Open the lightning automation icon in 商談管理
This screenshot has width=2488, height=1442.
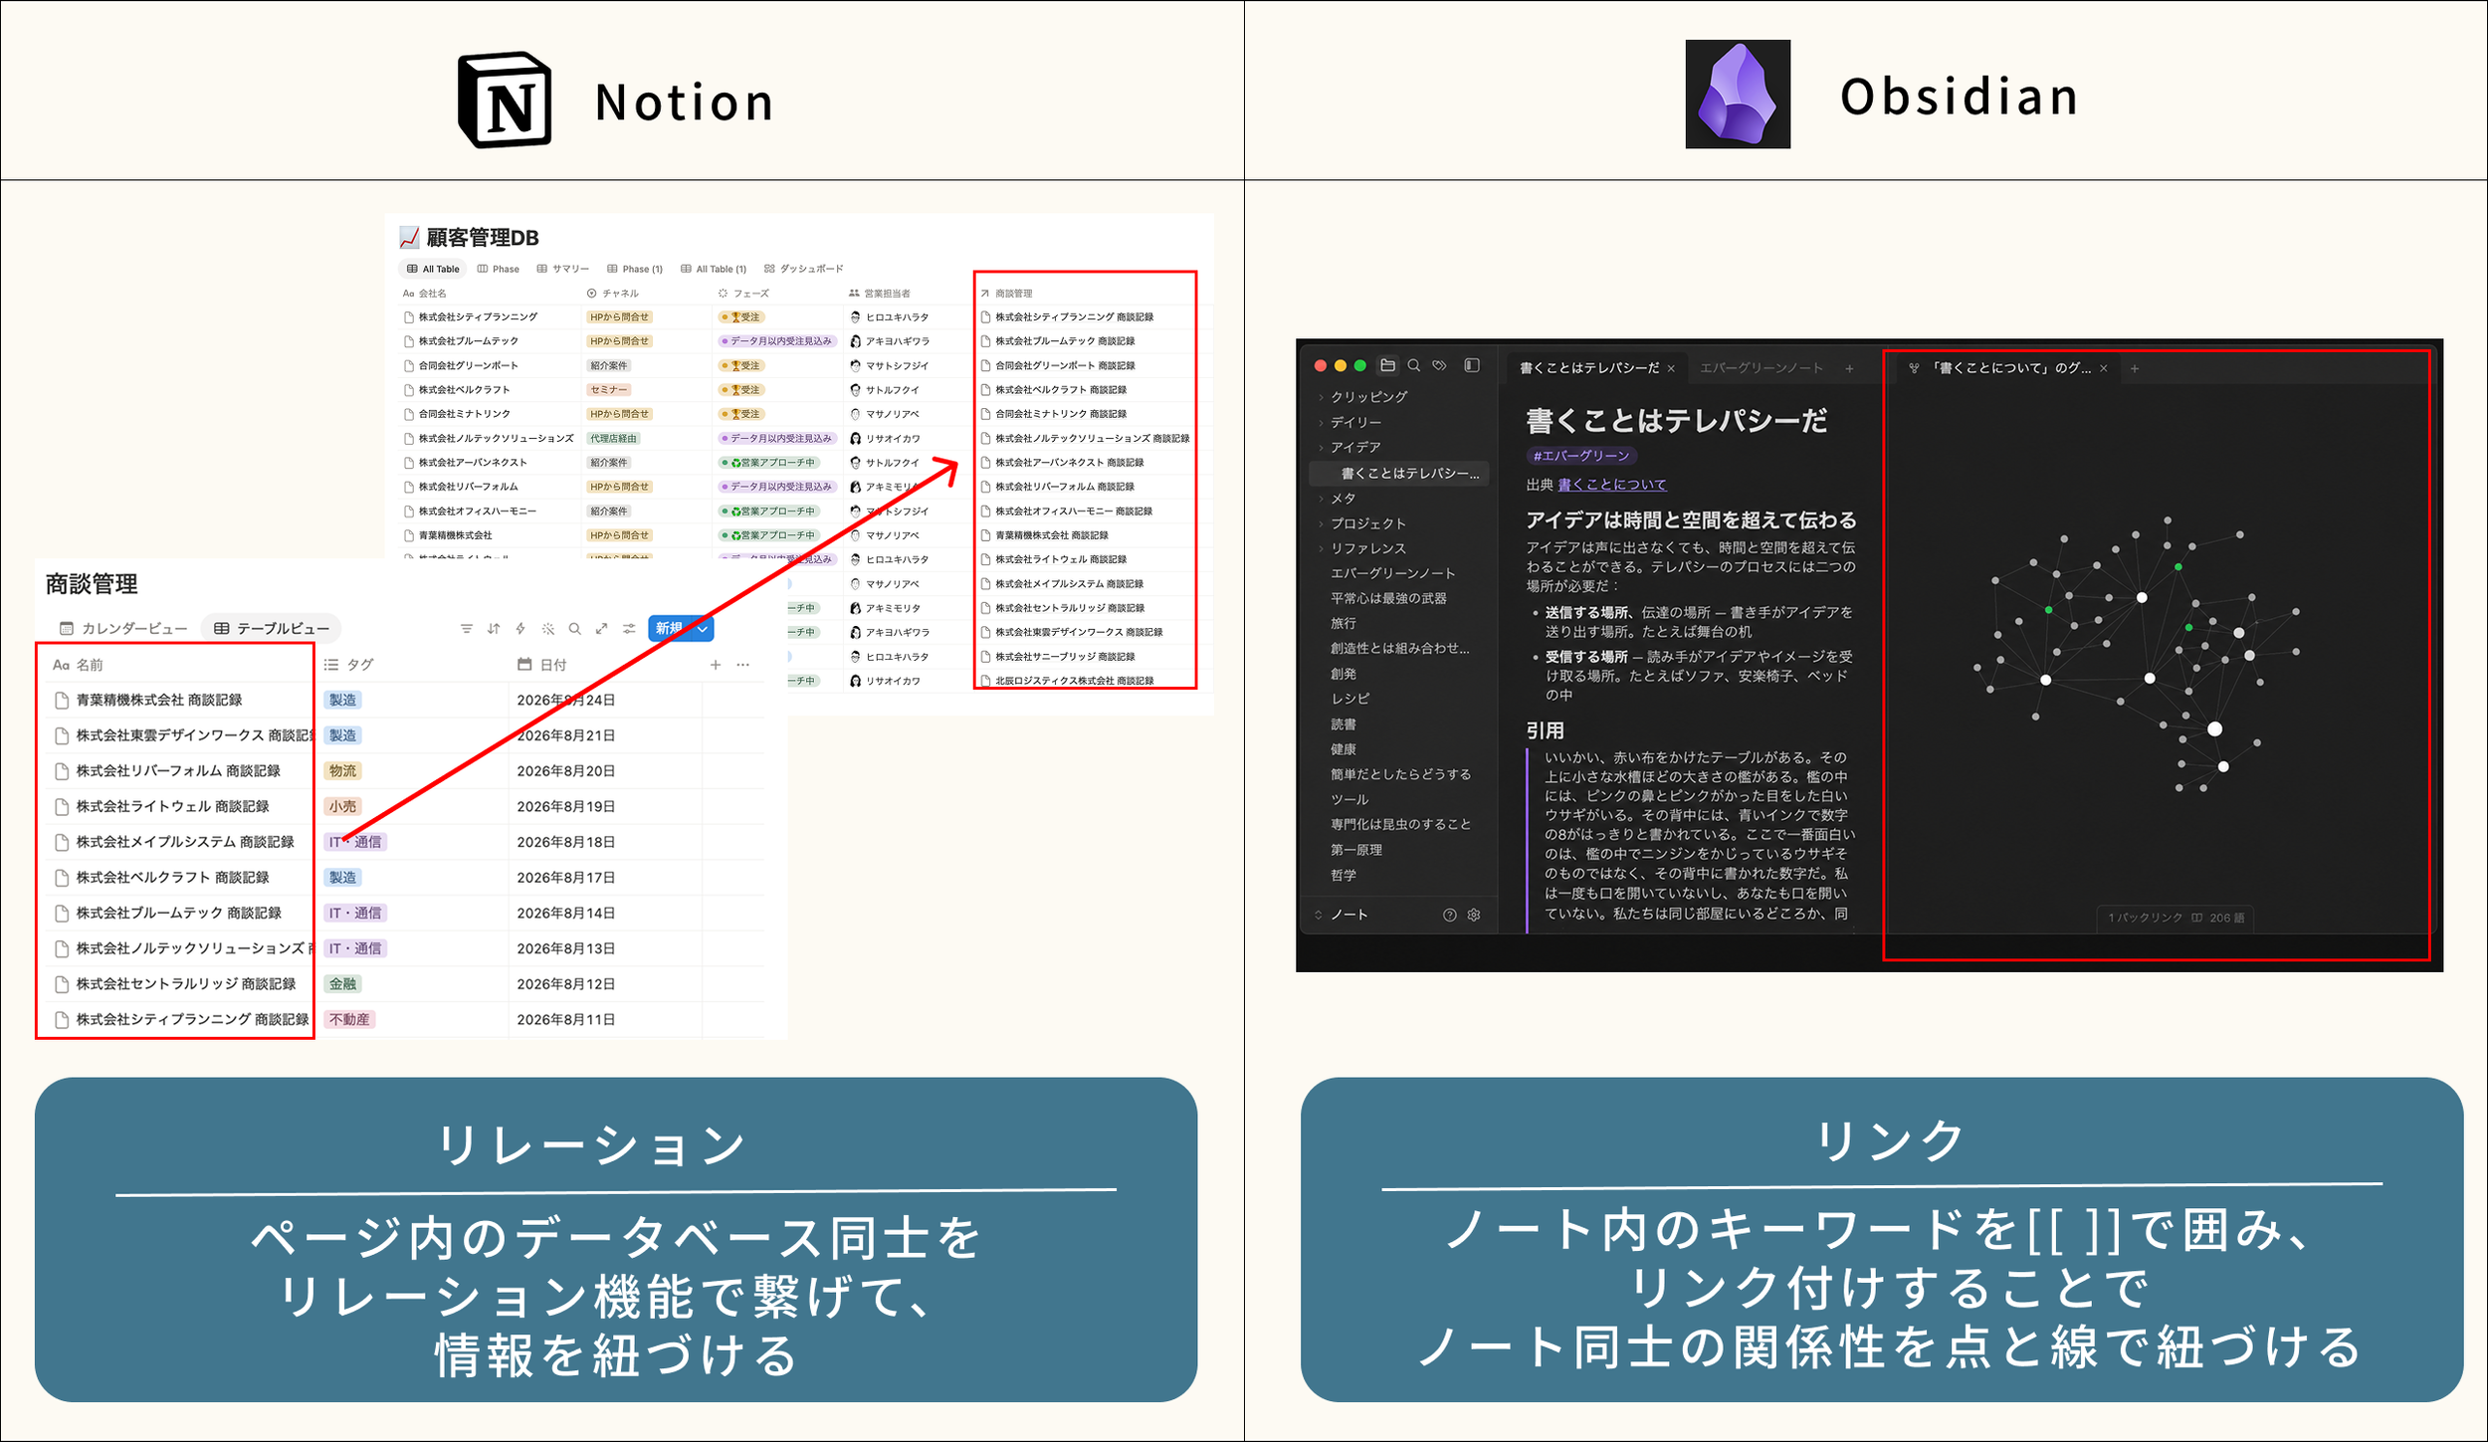coord(520,629)
